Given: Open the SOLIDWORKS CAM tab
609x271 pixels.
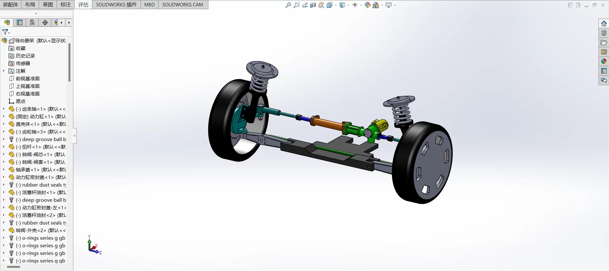Looking at the screenshot, I should [x=183, y=4].
